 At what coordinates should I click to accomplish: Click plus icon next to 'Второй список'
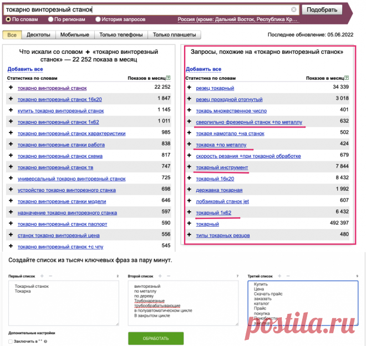pyautogui.click(x=160, y=276)
